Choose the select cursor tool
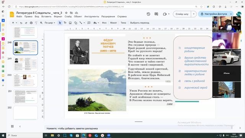The width and height of the screenshot is (245, 138). tap(60, 23)
